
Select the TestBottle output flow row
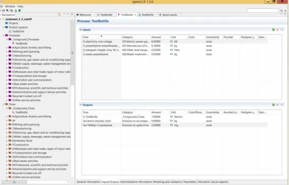(x=174, y=117)
